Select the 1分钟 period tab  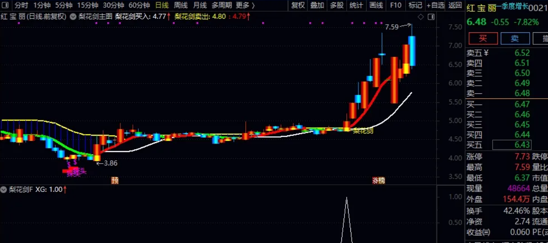pos(42,5)
